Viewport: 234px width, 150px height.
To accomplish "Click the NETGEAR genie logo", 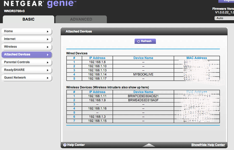I will 40,4.
